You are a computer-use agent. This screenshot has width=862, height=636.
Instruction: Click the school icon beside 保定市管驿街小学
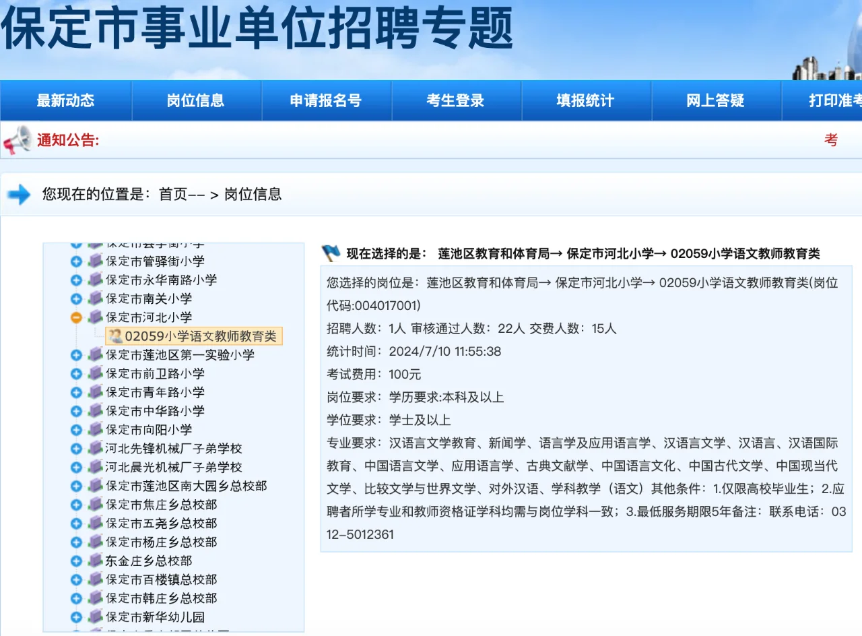click(x=94, y=261)
